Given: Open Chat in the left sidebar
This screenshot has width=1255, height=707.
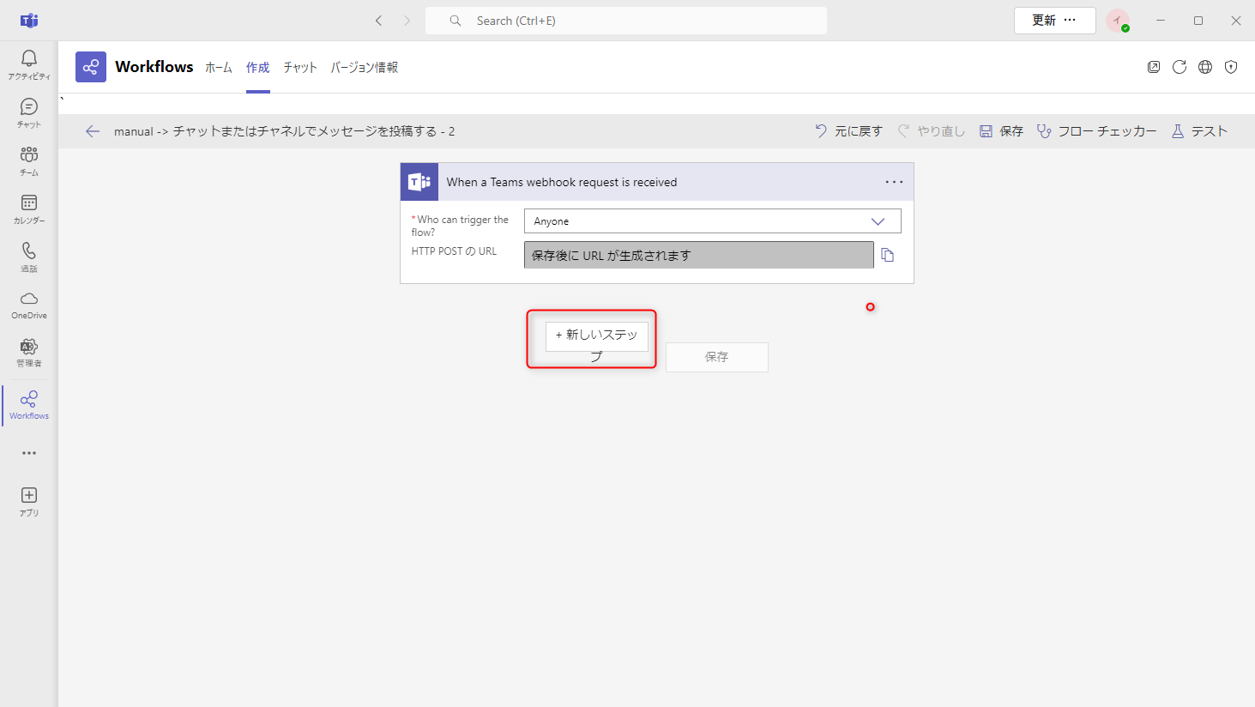Looking at the screenshot, I should 29,113.
